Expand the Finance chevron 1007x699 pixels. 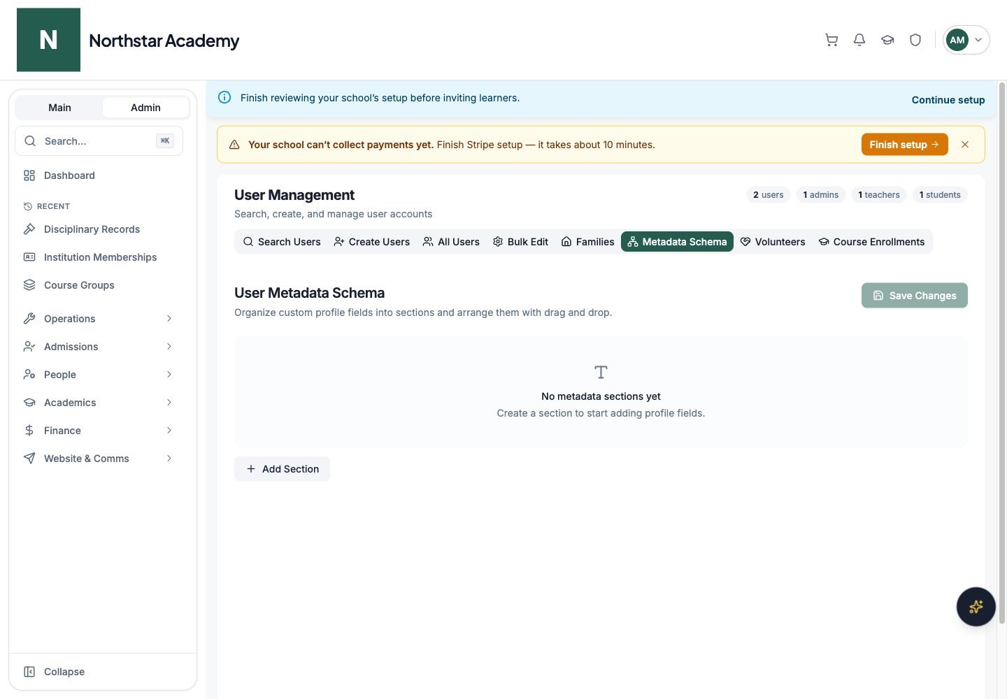coord(169,431)
